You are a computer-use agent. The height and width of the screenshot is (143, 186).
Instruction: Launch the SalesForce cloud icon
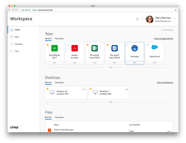pyautogui.click(x=155, y=47)
